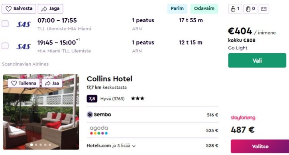Tick the checkbox for the 07:00 – 17:55 flight
Image resolution: width=289 pixels, height=155 pixels.
(5, 24)
